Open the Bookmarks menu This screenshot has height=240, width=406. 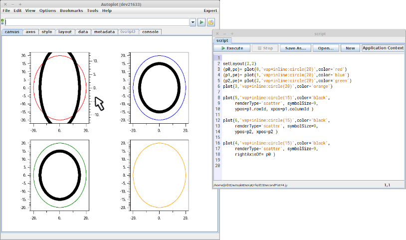(x=71, y=10)
